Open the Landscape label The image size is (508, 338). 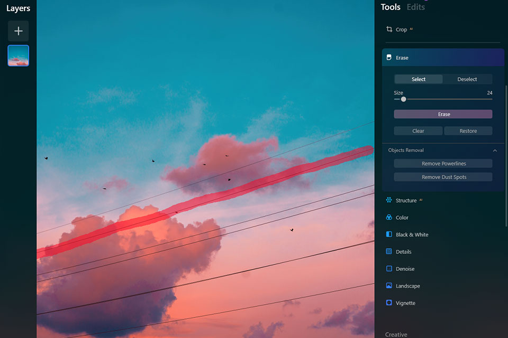(407, 286)
